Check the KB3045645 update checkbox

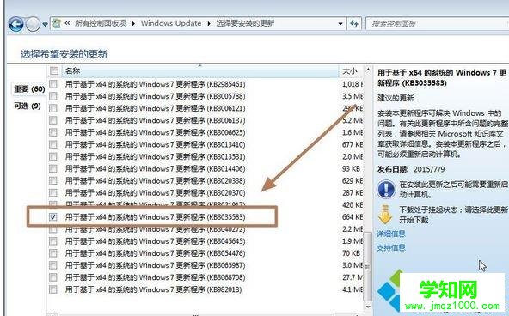click(53, 241)
